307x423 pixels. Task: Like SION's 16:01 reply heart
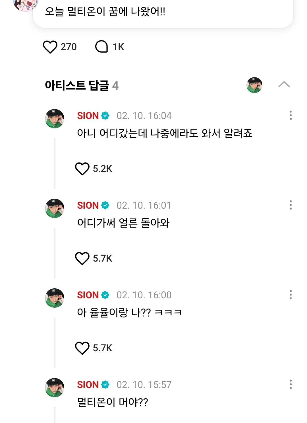click(82, 258)
